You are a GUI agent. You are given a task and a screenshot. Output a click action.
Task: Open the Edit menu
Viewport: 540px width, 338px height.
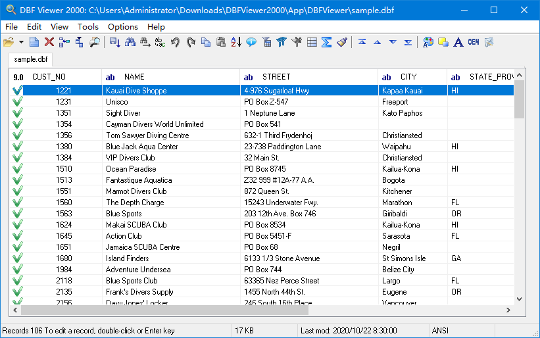click(34, 26)
